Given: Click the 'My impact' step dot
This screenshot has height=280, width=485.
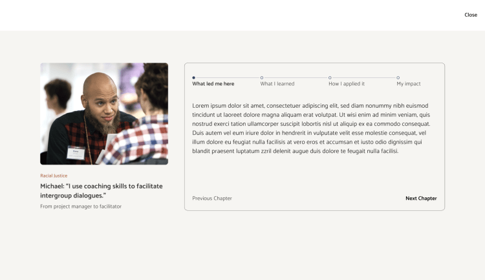Looking at the screenshot, I should (398, 77).
